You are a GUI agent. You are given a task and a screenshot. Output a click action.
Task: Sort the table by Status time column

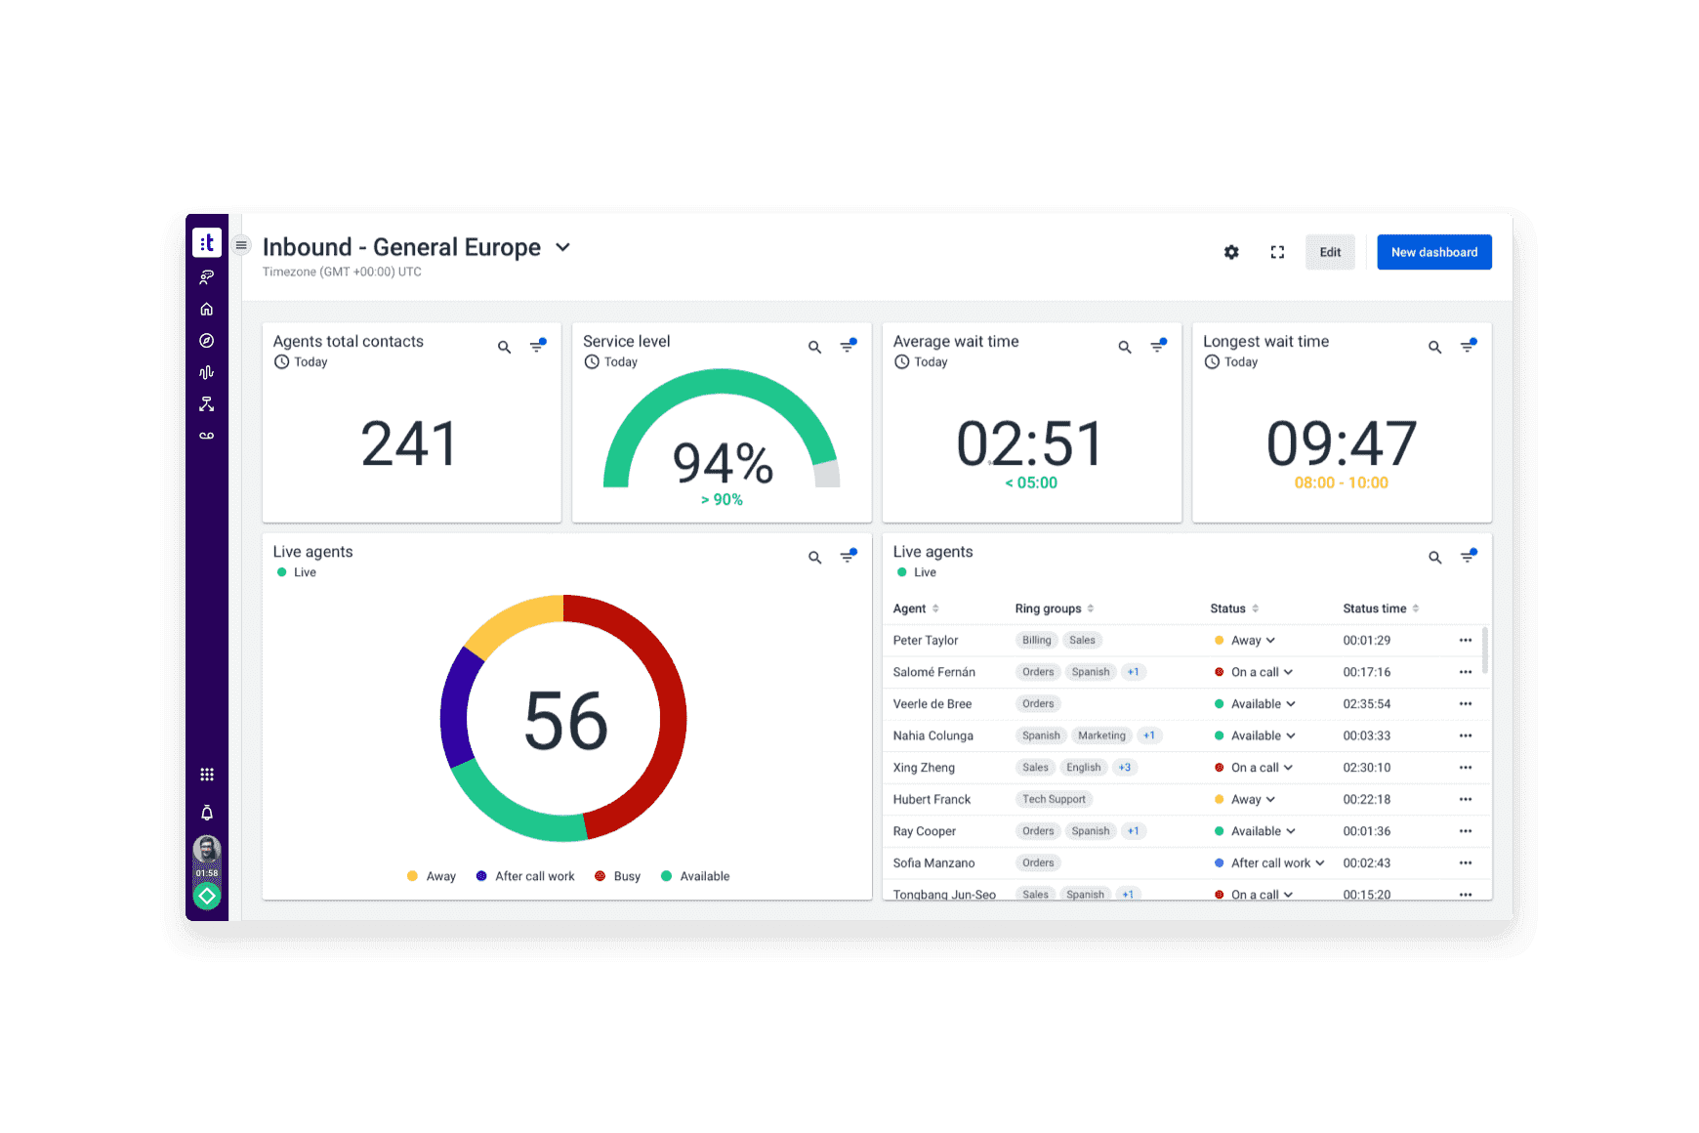[1417, 608]
